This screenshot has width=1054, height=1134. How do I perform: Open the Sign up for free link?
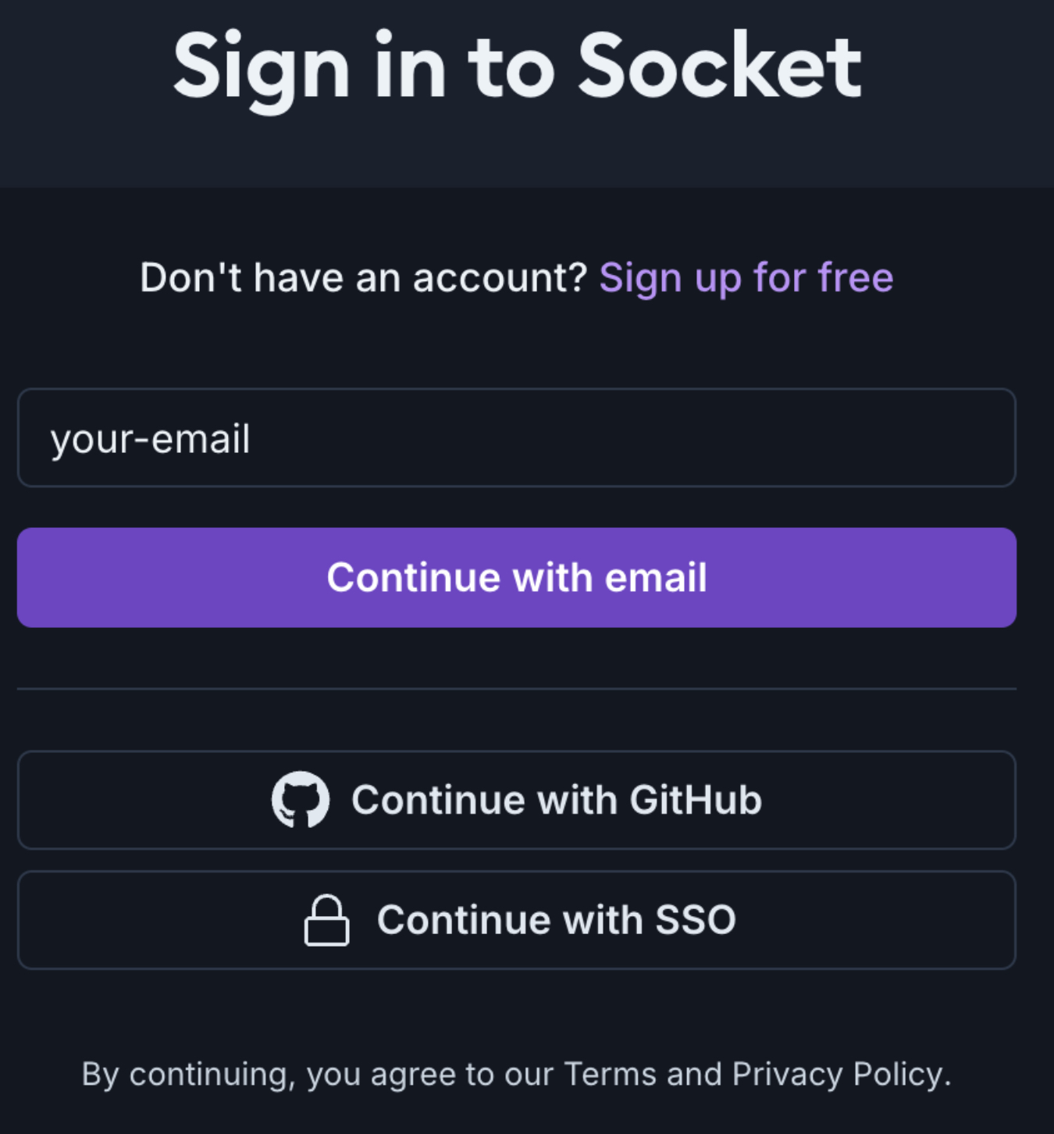[x=746, y=278]
